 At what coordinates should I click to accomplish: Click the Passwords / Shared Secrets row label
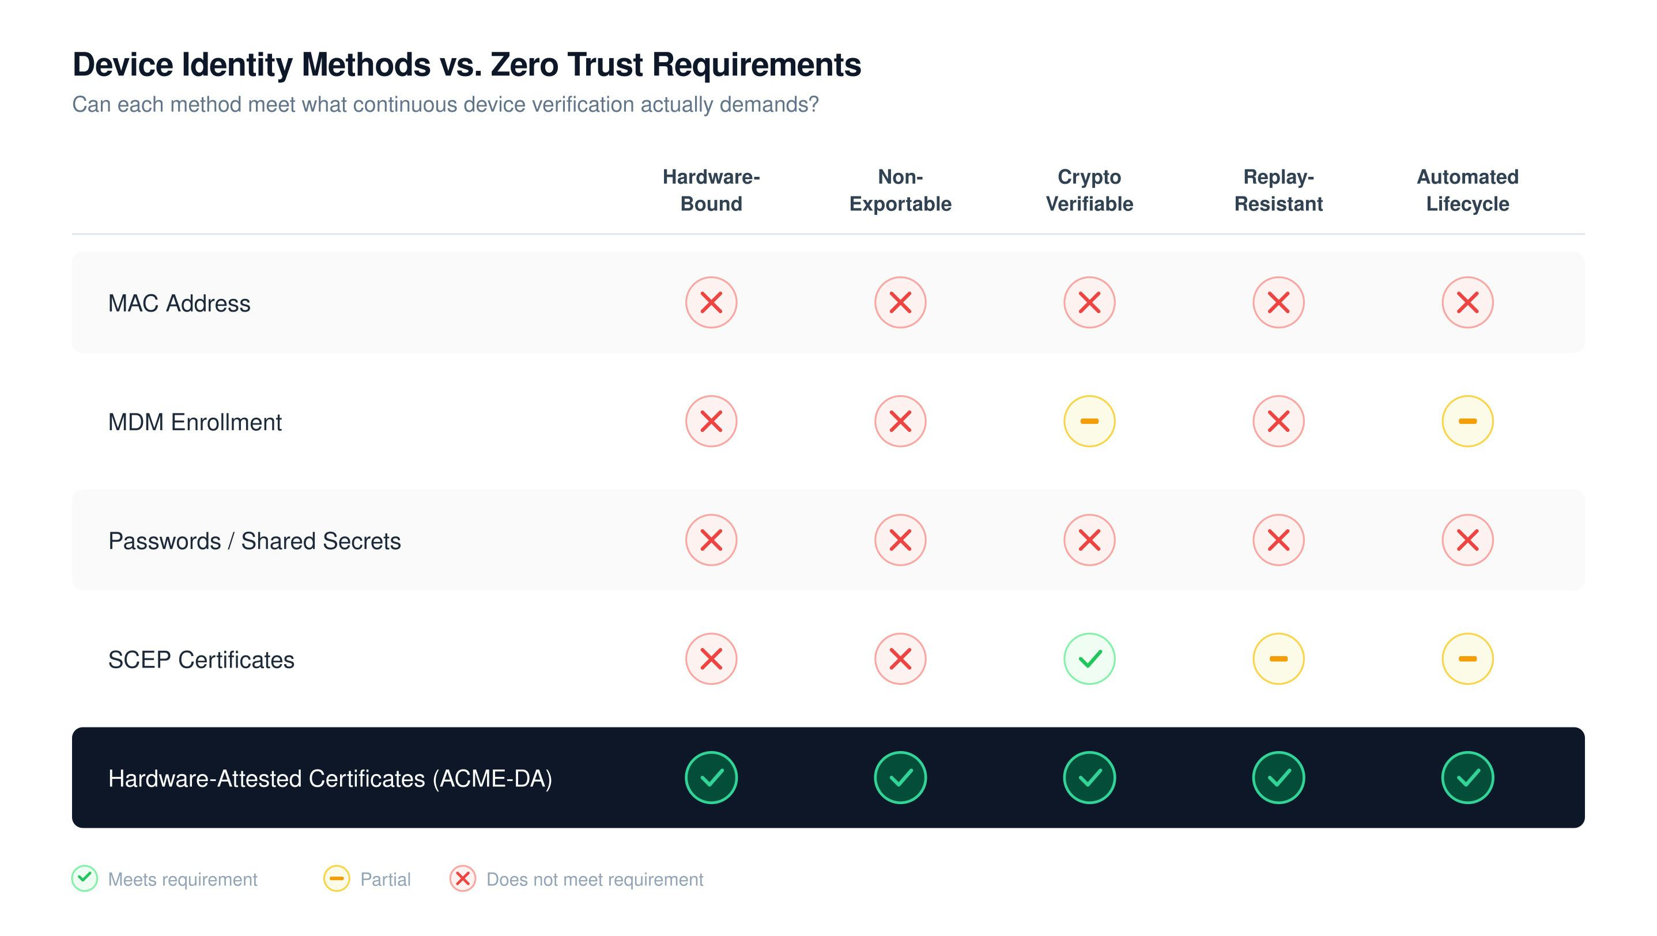254,541
